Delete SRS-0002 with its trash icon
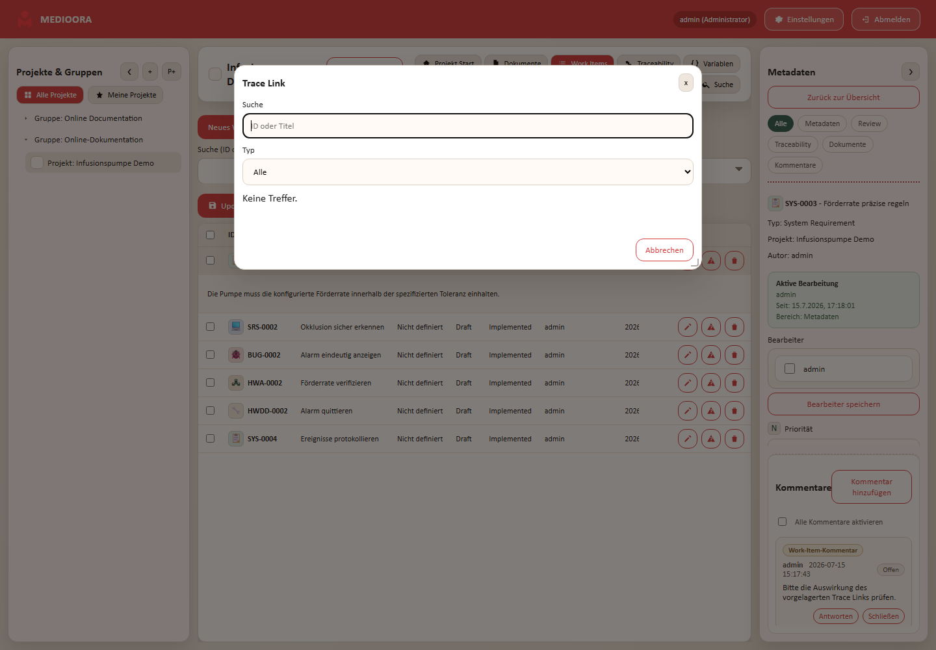Screen dimensions: 936x650 click(x=734, y=327)
